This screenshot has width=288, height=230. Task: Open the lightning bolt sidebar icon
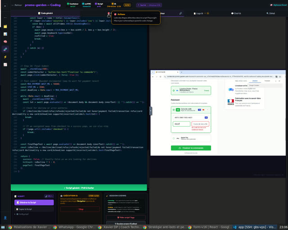point(5,57)
